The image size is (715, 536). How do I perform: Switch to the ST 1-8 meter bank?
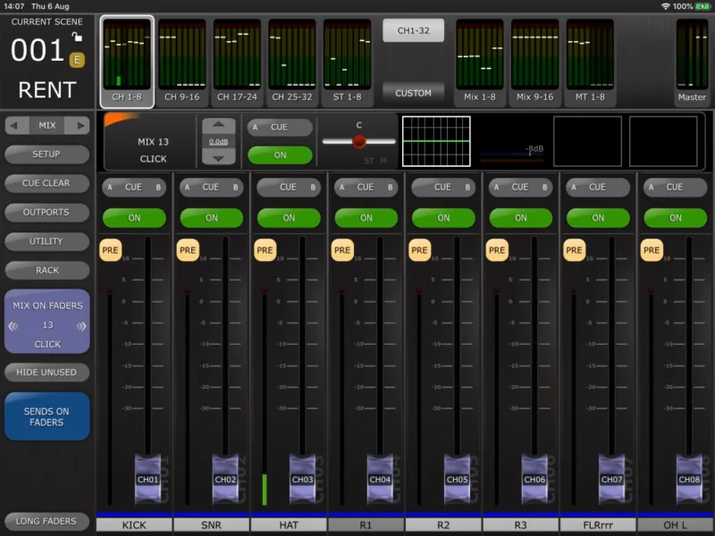[x=347, y=62]
